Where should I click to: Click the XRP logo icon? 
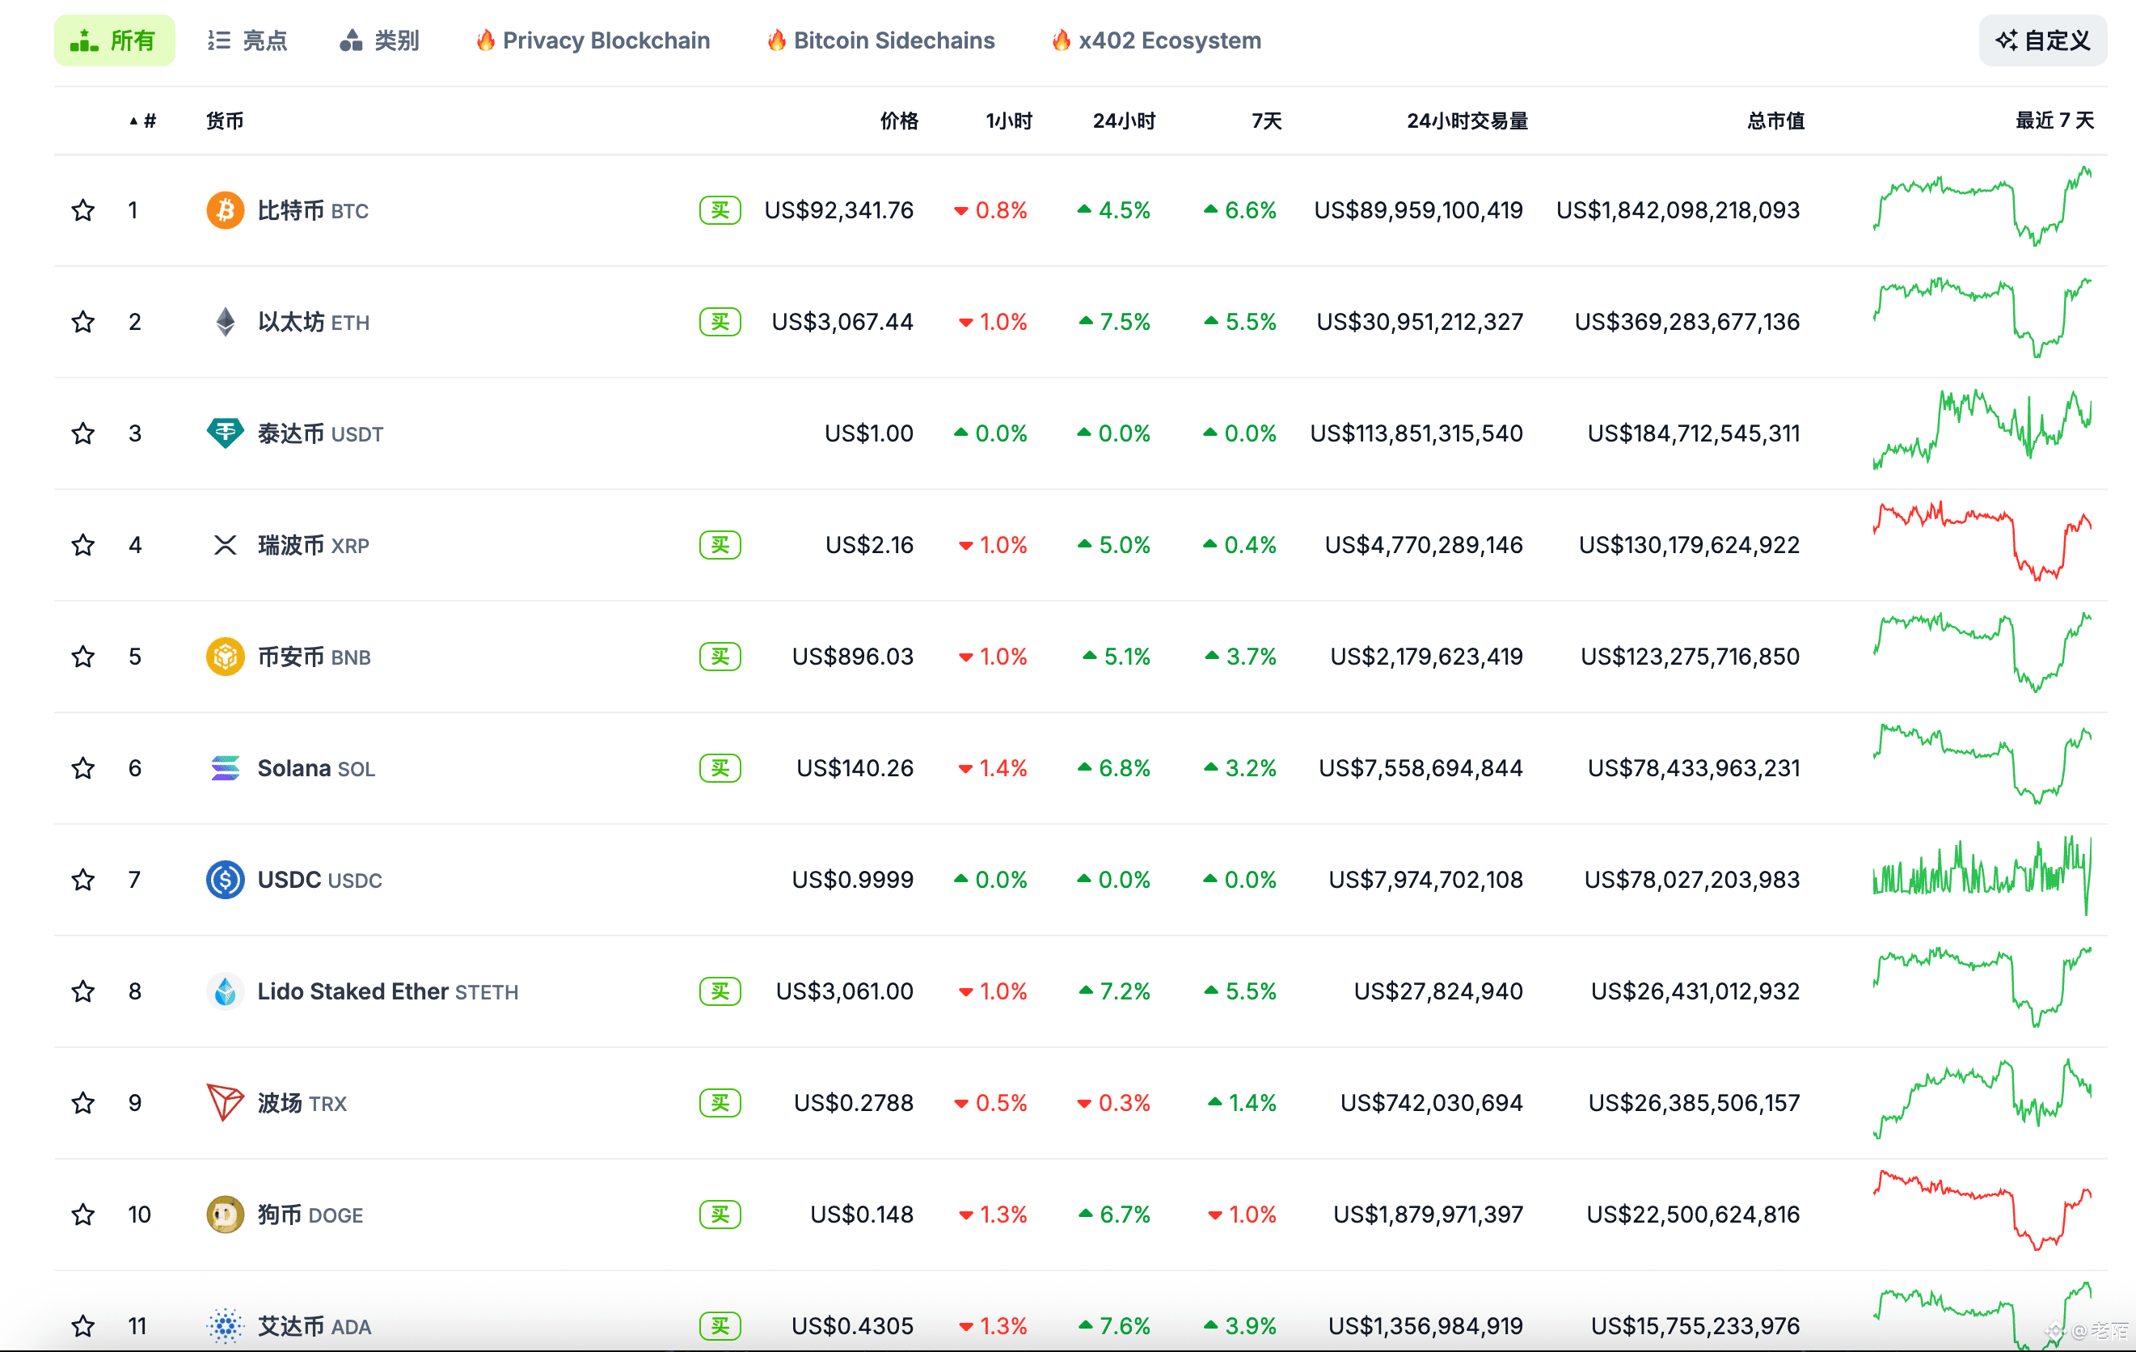pos(226,545)
